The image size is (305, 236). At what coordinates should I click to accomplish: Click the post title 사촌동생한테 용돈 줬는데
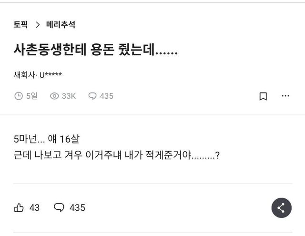pos(96,51)
